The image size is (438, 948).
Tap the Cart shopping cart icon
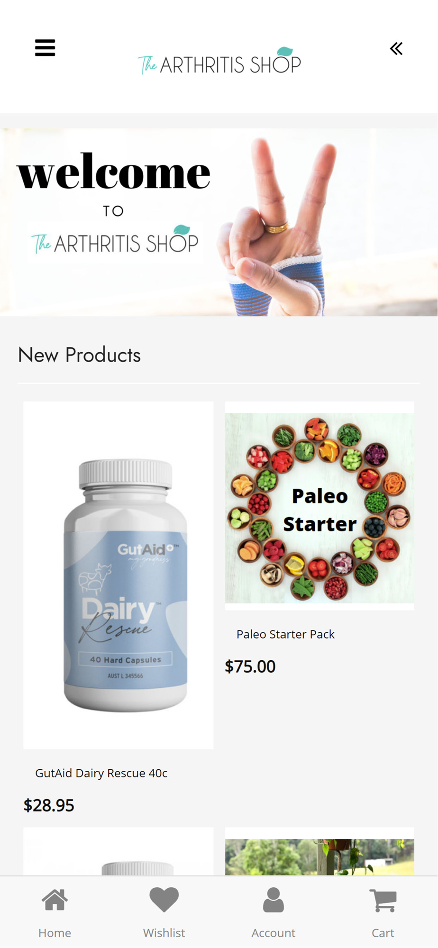[x=383, y=900]
